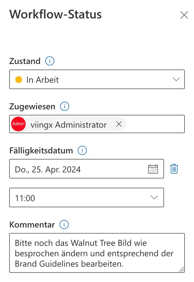Open the calendar date picker icon
The image size is (194, 282).
153,169
